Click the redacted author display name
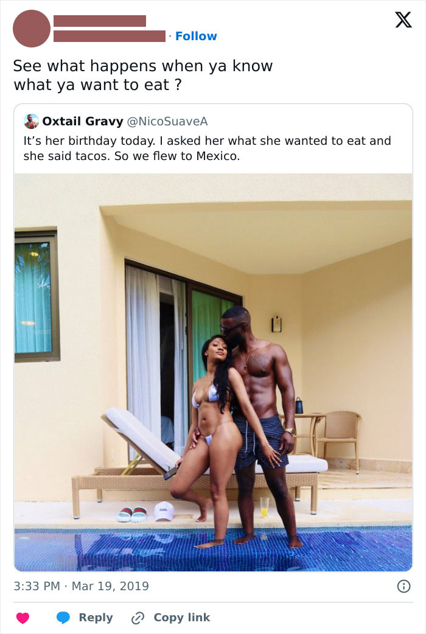The width and height of the screenshot is (426, 634). point(100,21)
